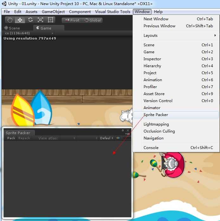Switch to the Game tab
The width and height of the screenshot is (220, 221).
tap(49, 28)
